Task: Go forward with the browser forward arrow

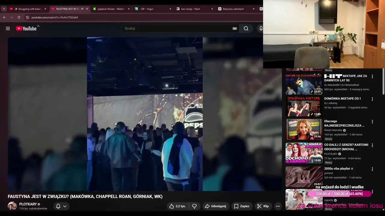Action: click(x=12, y=17)
